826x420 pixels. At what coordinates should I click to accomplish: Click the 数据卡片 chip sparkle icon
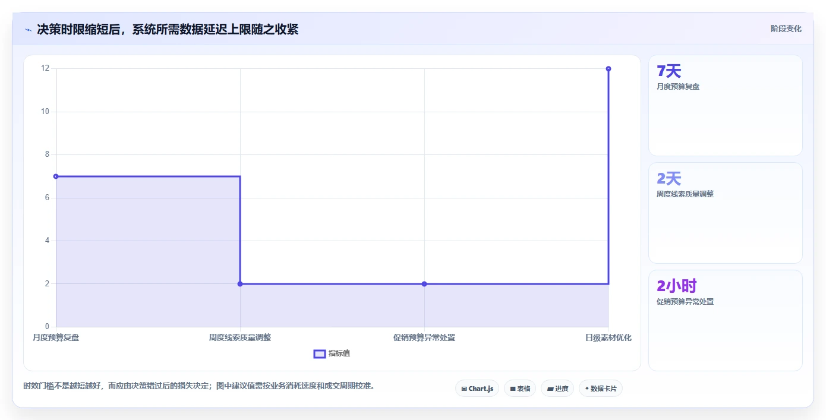coord(587,389)
